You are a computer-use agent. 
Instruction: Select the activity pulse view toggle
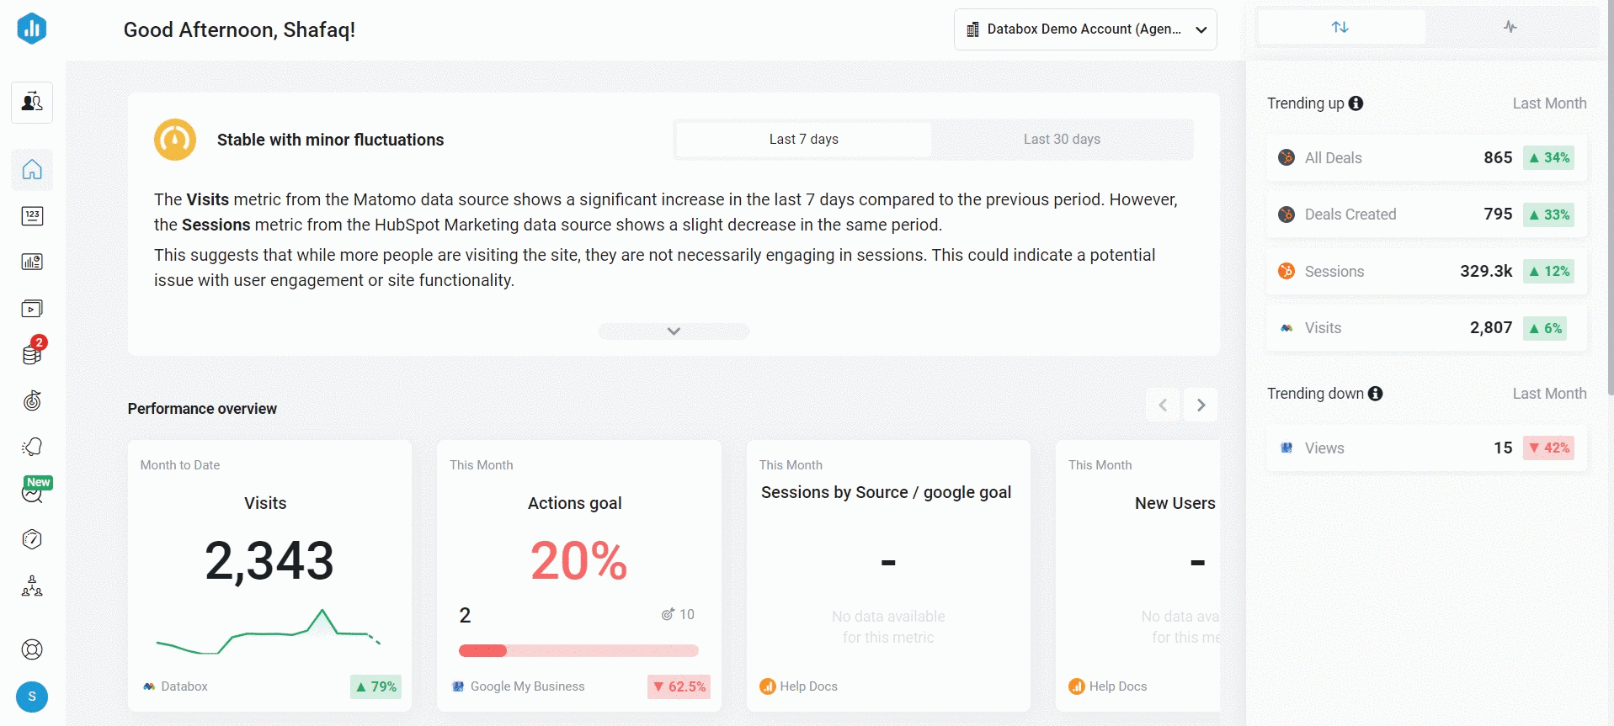point(1510,27)
